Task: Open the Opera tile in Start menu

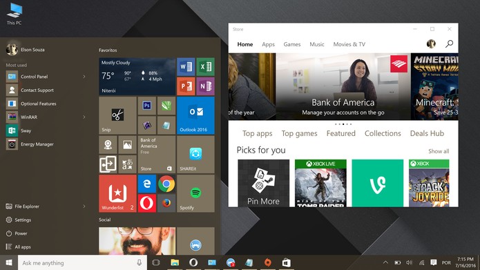Action: coord(147,203)
